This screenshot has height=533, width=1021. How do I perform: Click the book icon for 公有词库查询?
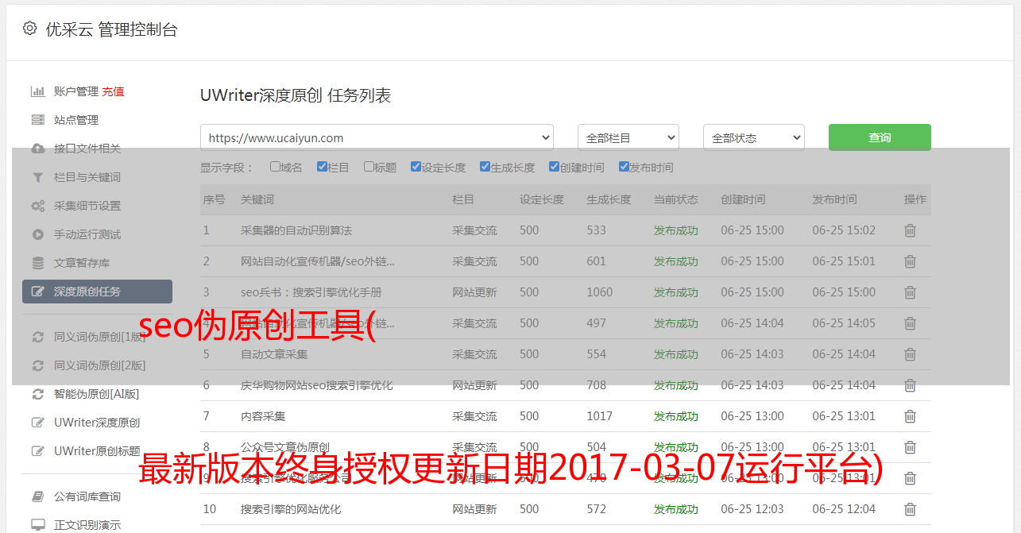(x=37, y=496)
